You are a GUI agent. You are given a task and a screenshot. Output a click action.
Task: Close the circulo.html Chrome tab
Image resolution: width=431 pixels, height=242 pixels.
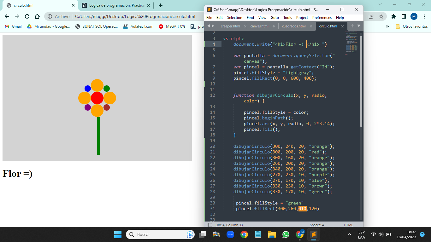pyautogui.click(x=73, y=5)
